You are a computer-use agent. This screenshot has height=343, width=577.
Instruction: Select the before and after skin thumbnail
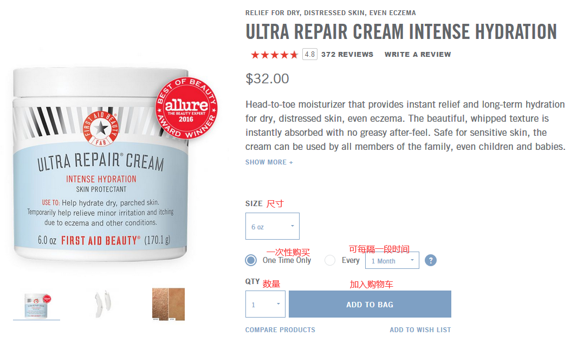(x=168, y=305)
